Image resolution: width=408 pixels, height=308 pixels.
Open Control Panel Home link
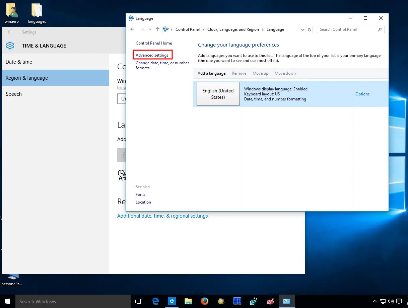coord(154,43)
